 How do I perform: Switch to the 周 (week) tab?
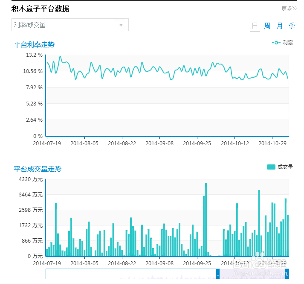click(x=267, y=26)
